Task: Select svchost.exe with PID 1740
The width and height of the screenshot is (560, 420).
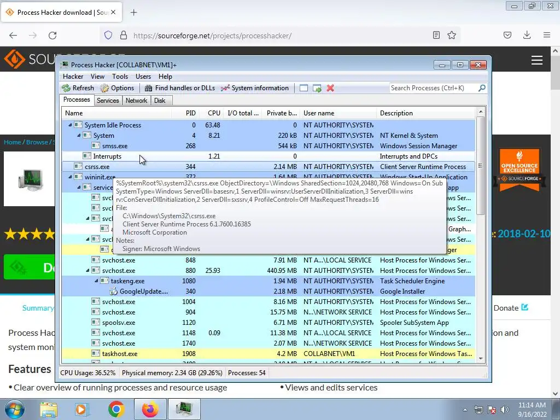Action: [x=268, y=343]
